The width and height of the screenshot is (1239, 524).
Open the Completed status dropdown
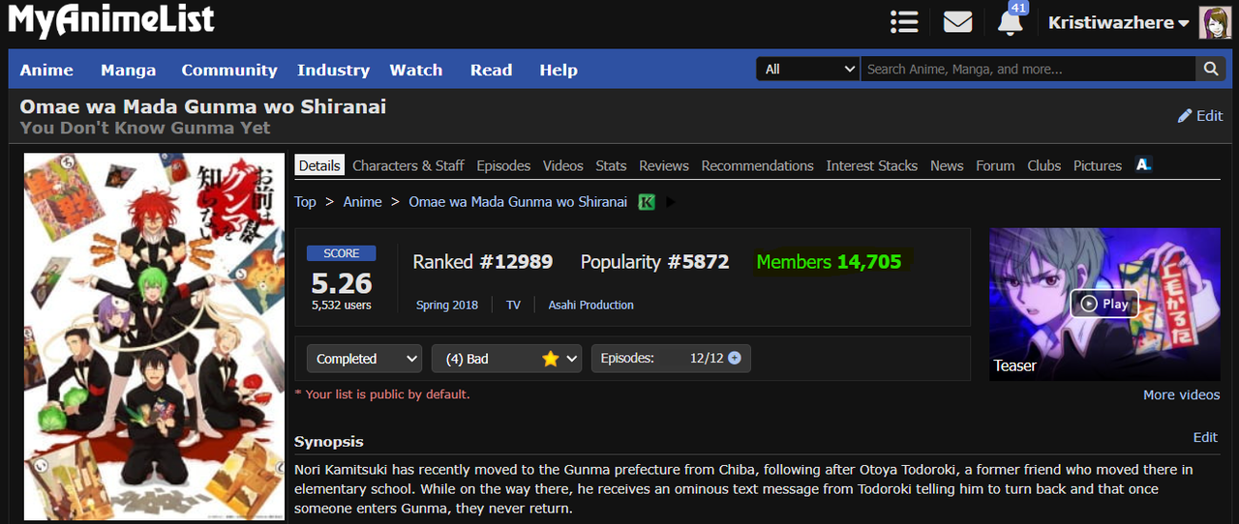364,359
